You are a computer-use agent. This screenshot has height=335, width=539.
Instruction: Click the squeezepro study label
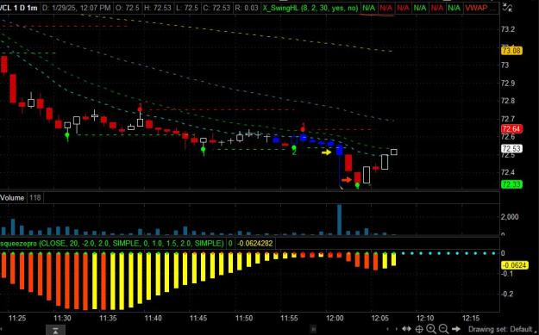click(x=113, y=244)
